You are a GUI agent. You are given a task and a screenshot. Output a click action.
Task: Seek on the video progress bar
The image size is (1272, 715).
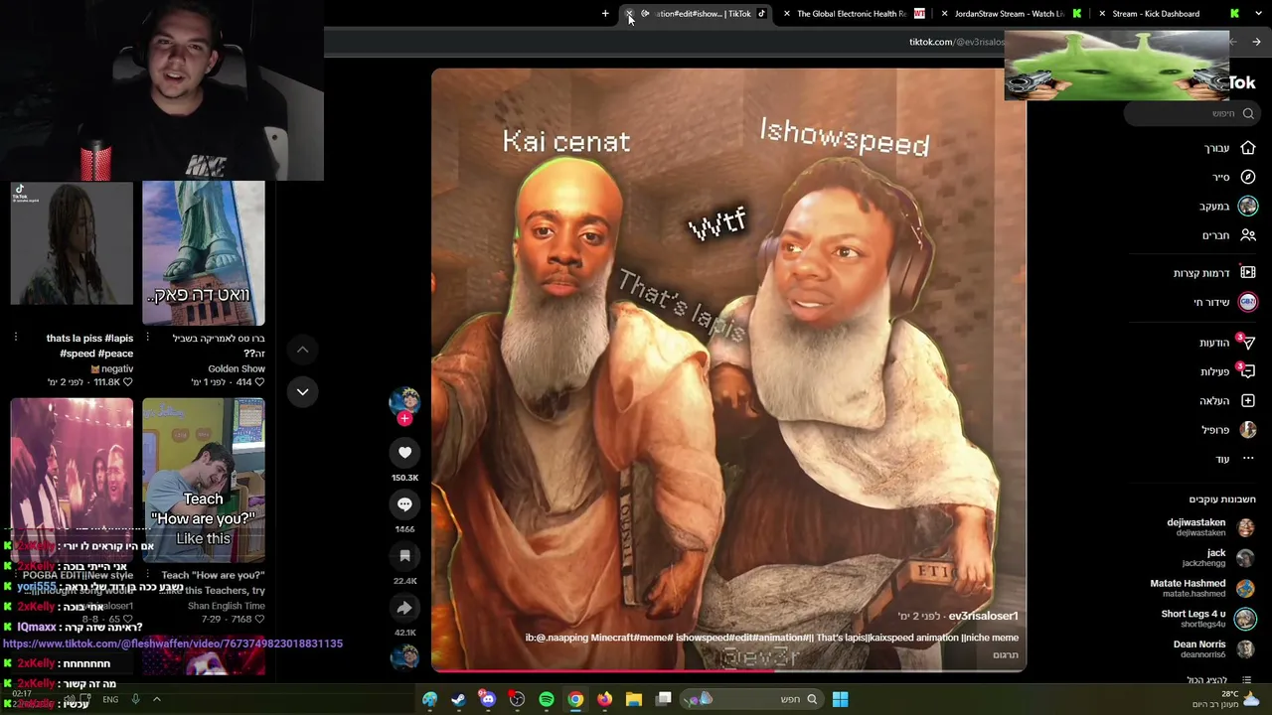(728, 670)
